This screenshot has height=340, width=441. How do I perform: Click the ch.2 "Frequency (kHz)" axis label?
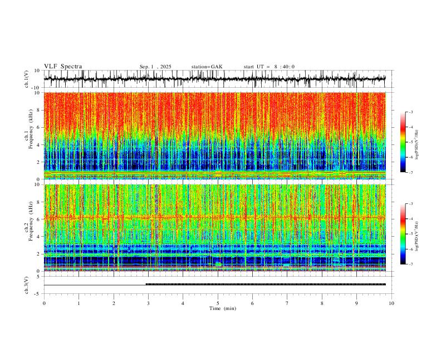click(x=31, y=221)
